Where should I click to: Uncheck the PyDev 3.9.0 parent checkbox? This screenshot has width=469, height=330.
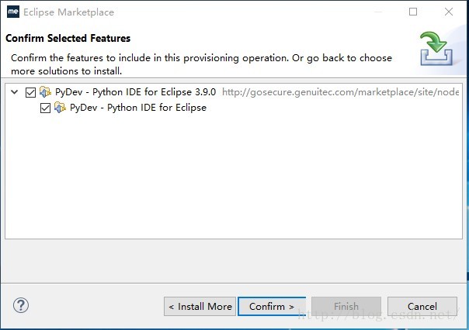(x=31, y=91)
